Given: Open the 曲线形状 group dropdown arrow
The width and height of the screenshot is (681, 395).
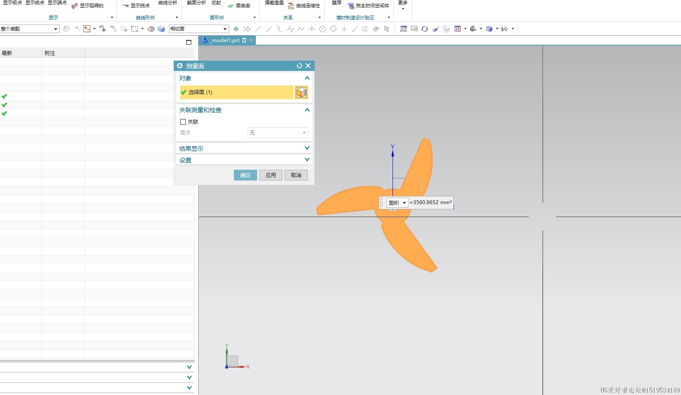Looking at the screenshot, I should pyautogui.click(x=177, y=18).
